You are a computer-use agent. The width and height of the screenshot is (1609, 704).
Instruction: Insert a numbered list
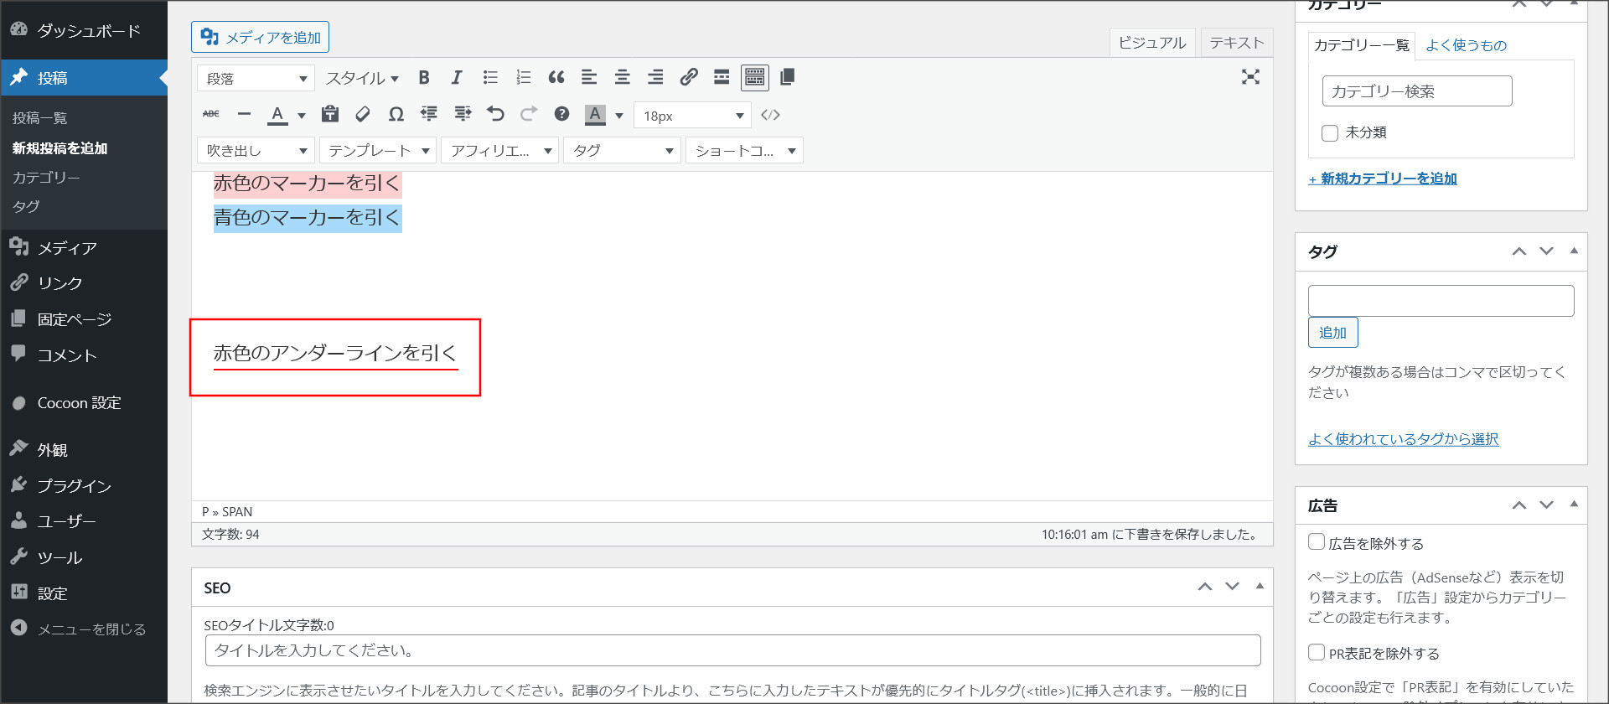click(524, 78)
